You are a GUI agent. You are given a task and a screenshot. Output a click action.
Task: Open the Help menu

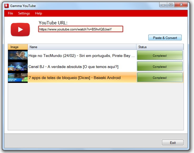pos(38,13)
